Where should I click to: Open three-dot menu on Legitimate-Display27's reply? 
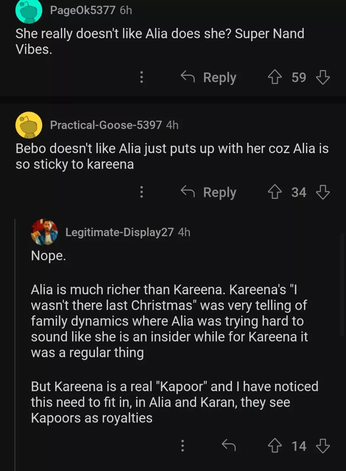[182, 446]
